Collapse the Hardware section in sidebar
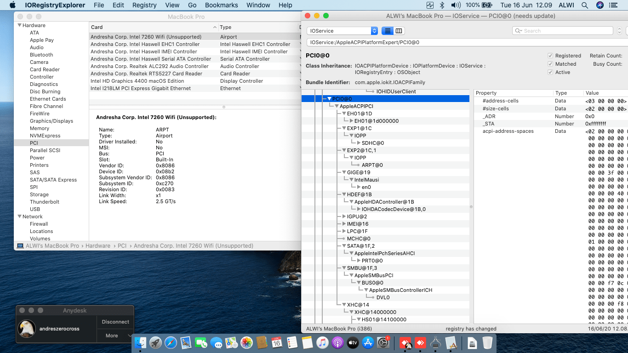Image resolution: width=628 pixels, height=353 pixels. [x=20, y=25]
